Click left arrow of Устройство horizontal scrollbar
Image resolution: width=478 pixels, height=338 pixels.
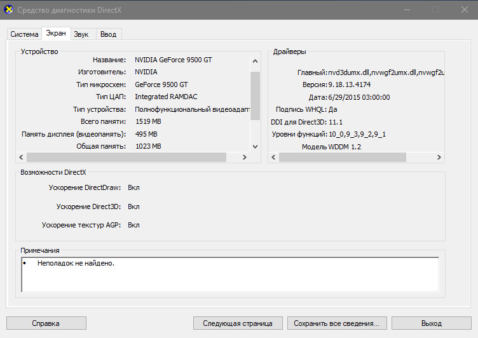pyautogui.click(x=21, y=157)
